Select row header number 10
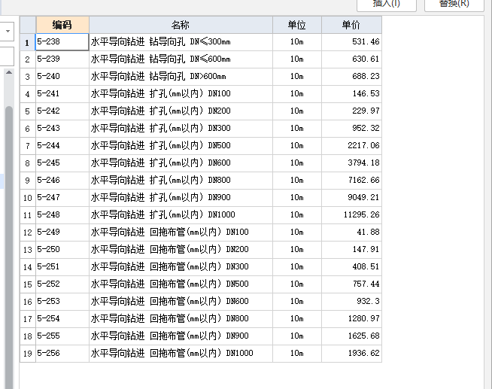The height and width of the screenshot is (389, 492). pyautogui.click(x=28, y=198)
